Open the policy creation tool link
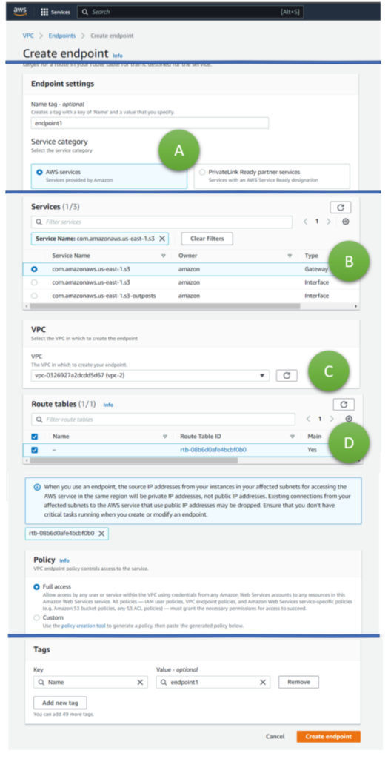 [82, 626]
